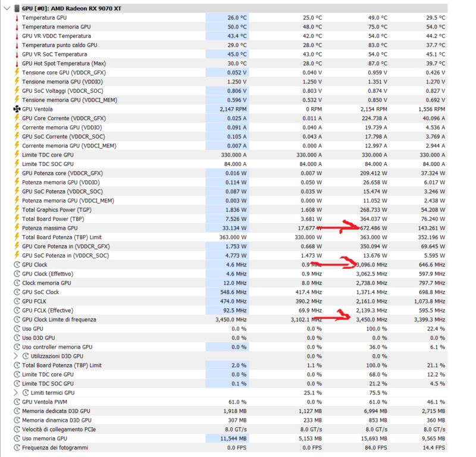The image size is (476, 457).
Task: Click the average value 1,073.8 MHz
Action: [x=430, y=301]
